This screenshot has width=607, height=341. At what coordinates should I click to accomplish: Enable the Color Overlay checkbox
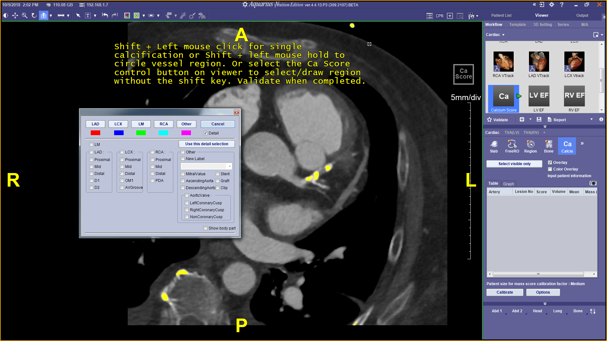[550, 169]
